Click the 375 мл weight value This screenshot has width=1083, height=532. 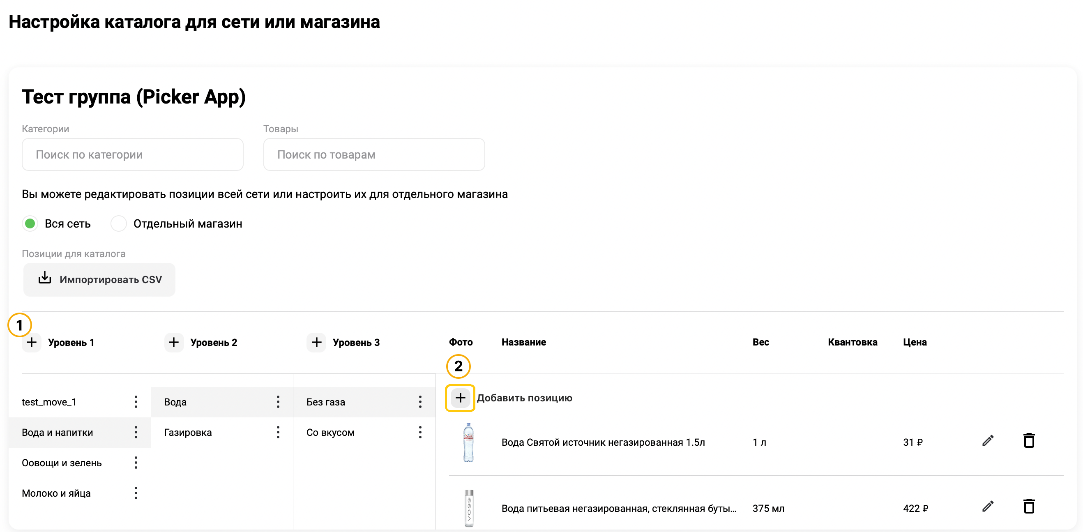point(769,508)
